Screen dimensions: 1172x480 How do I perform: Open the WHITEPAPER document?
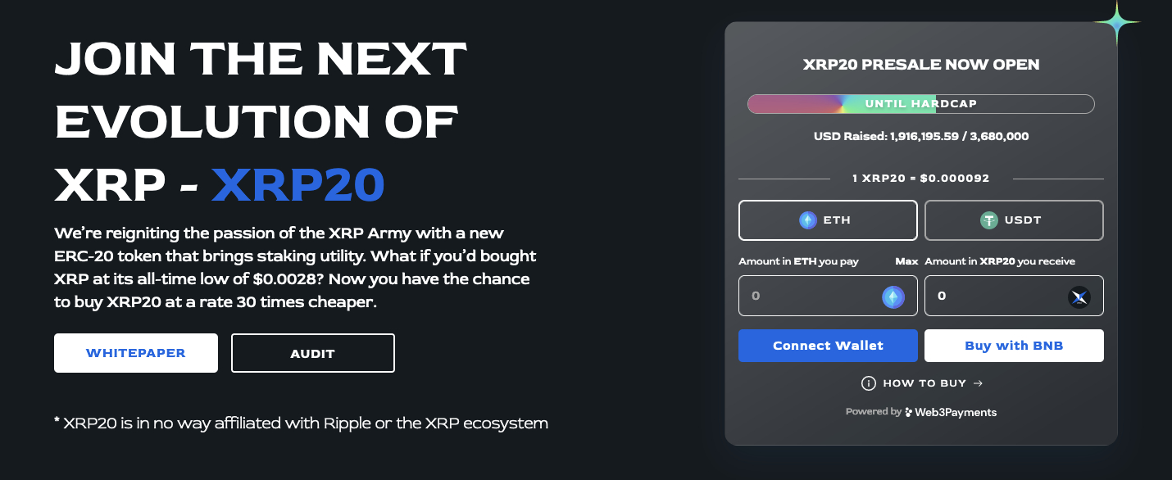136,353
